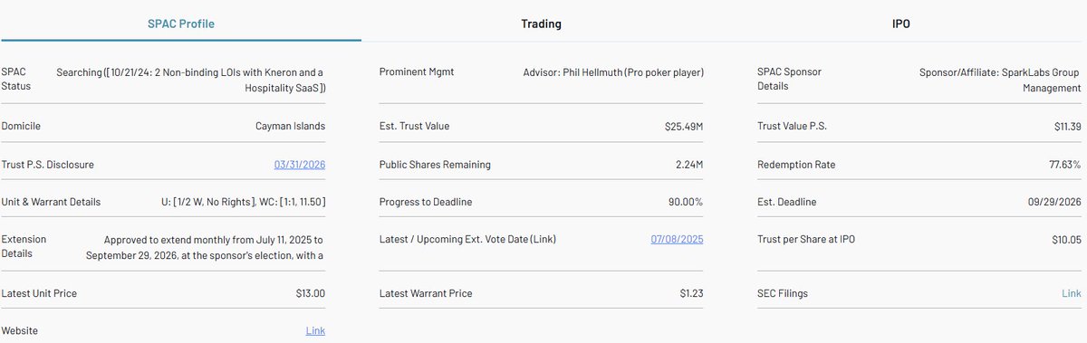The width and height of the screenshot is (1087, 343).
Task: Open the 07/08/2025 extension vote link
Action: tap(677, 239)
